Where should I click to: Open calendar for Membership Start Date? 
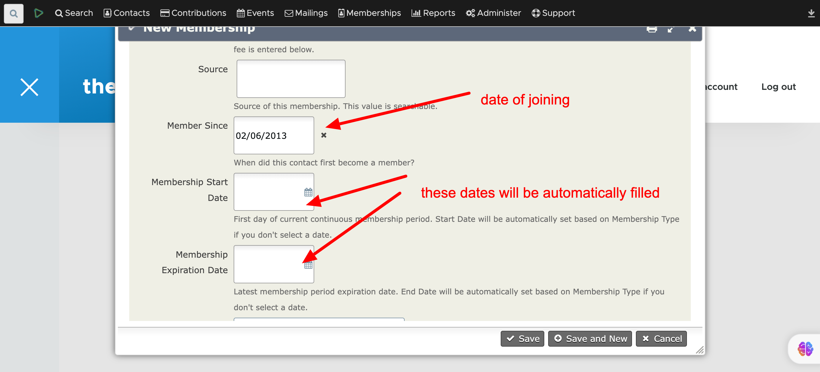click(x=308, y=192)
